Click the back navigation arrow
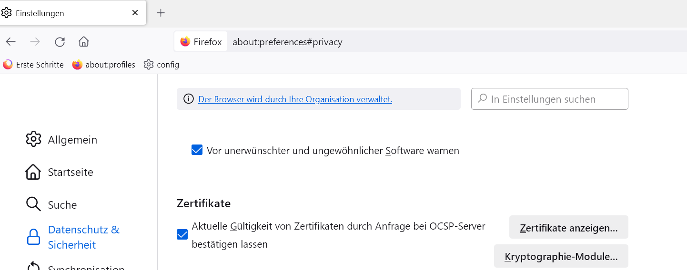The image size is (687, 270). pos(11,42)
